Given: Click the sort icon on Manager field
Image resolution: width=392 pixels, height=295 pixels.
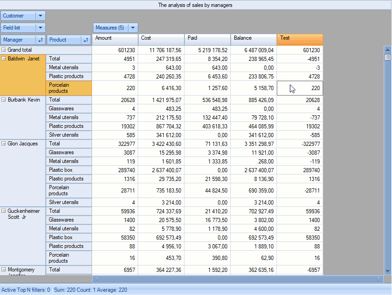Looking at the screenshot, I should [x=40, y=40].
